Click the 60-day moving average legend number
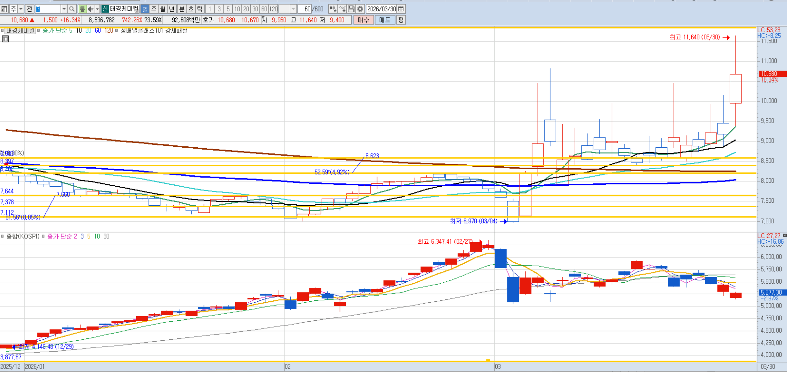This screenshot has height=372, width=787. click(x=98, y=31)
